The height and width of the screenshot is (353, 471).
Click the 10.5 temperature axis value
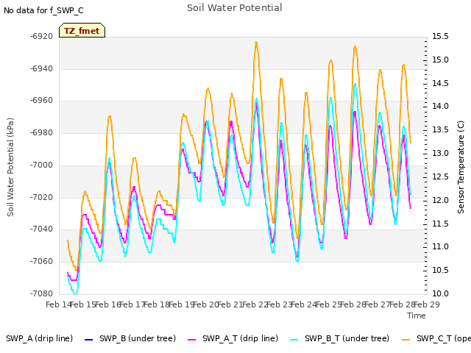pos(440,270)
